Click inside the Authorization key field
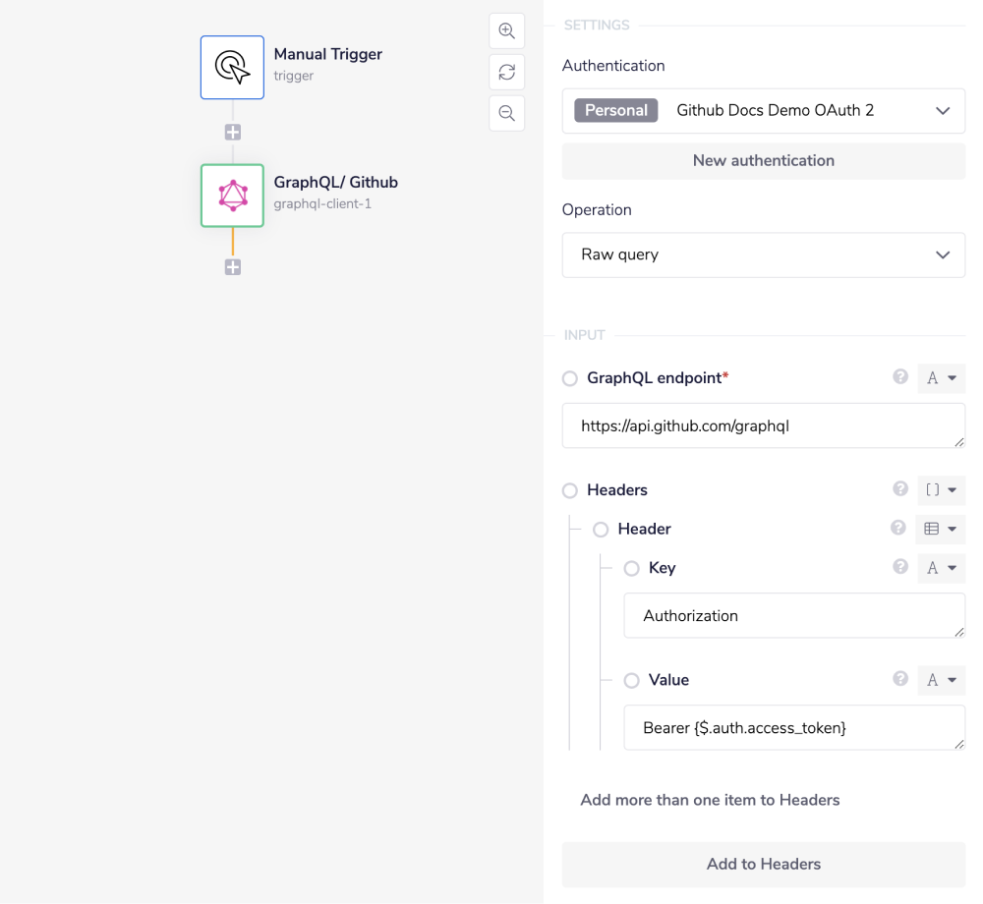 coord(794,615)
